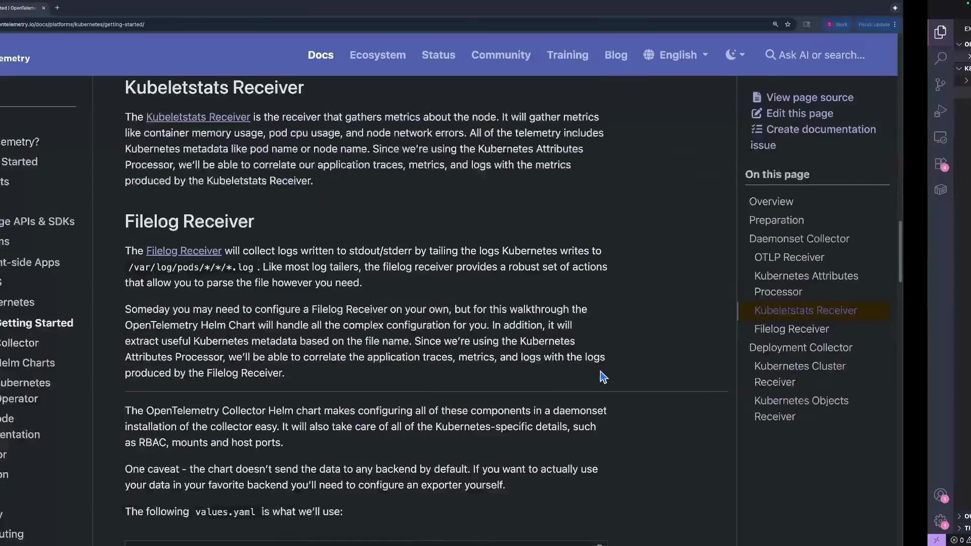This screenshot has width=971, height=546.
Task: Click Finish update button in Chrome
Action: [x=874, y=24]
